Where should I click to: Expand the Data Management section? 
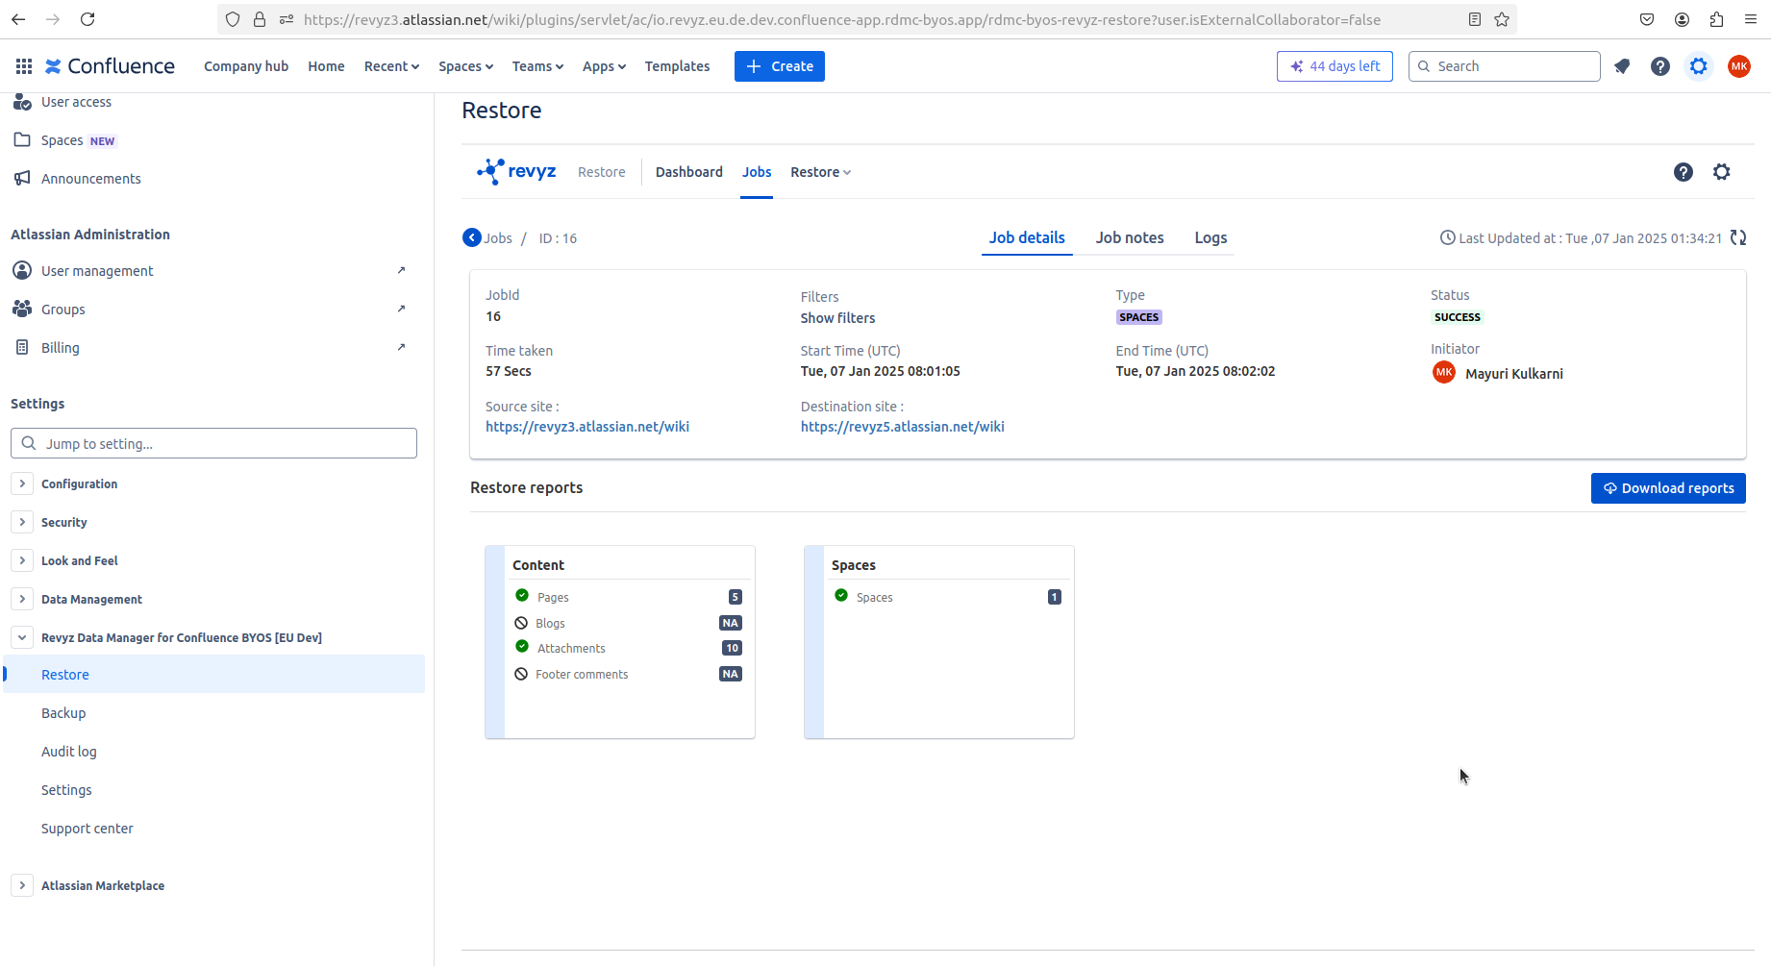tap(22, 599)
